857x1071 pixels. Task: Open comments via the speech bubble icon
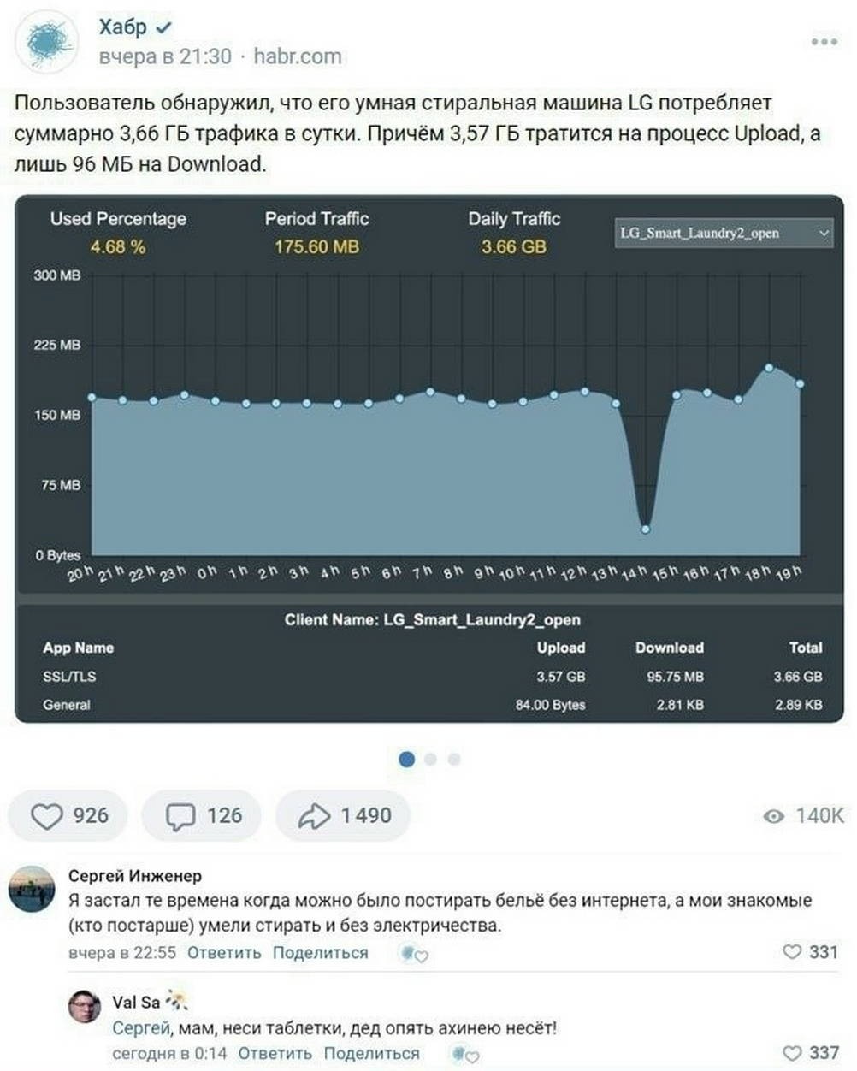tap(180, 816)
